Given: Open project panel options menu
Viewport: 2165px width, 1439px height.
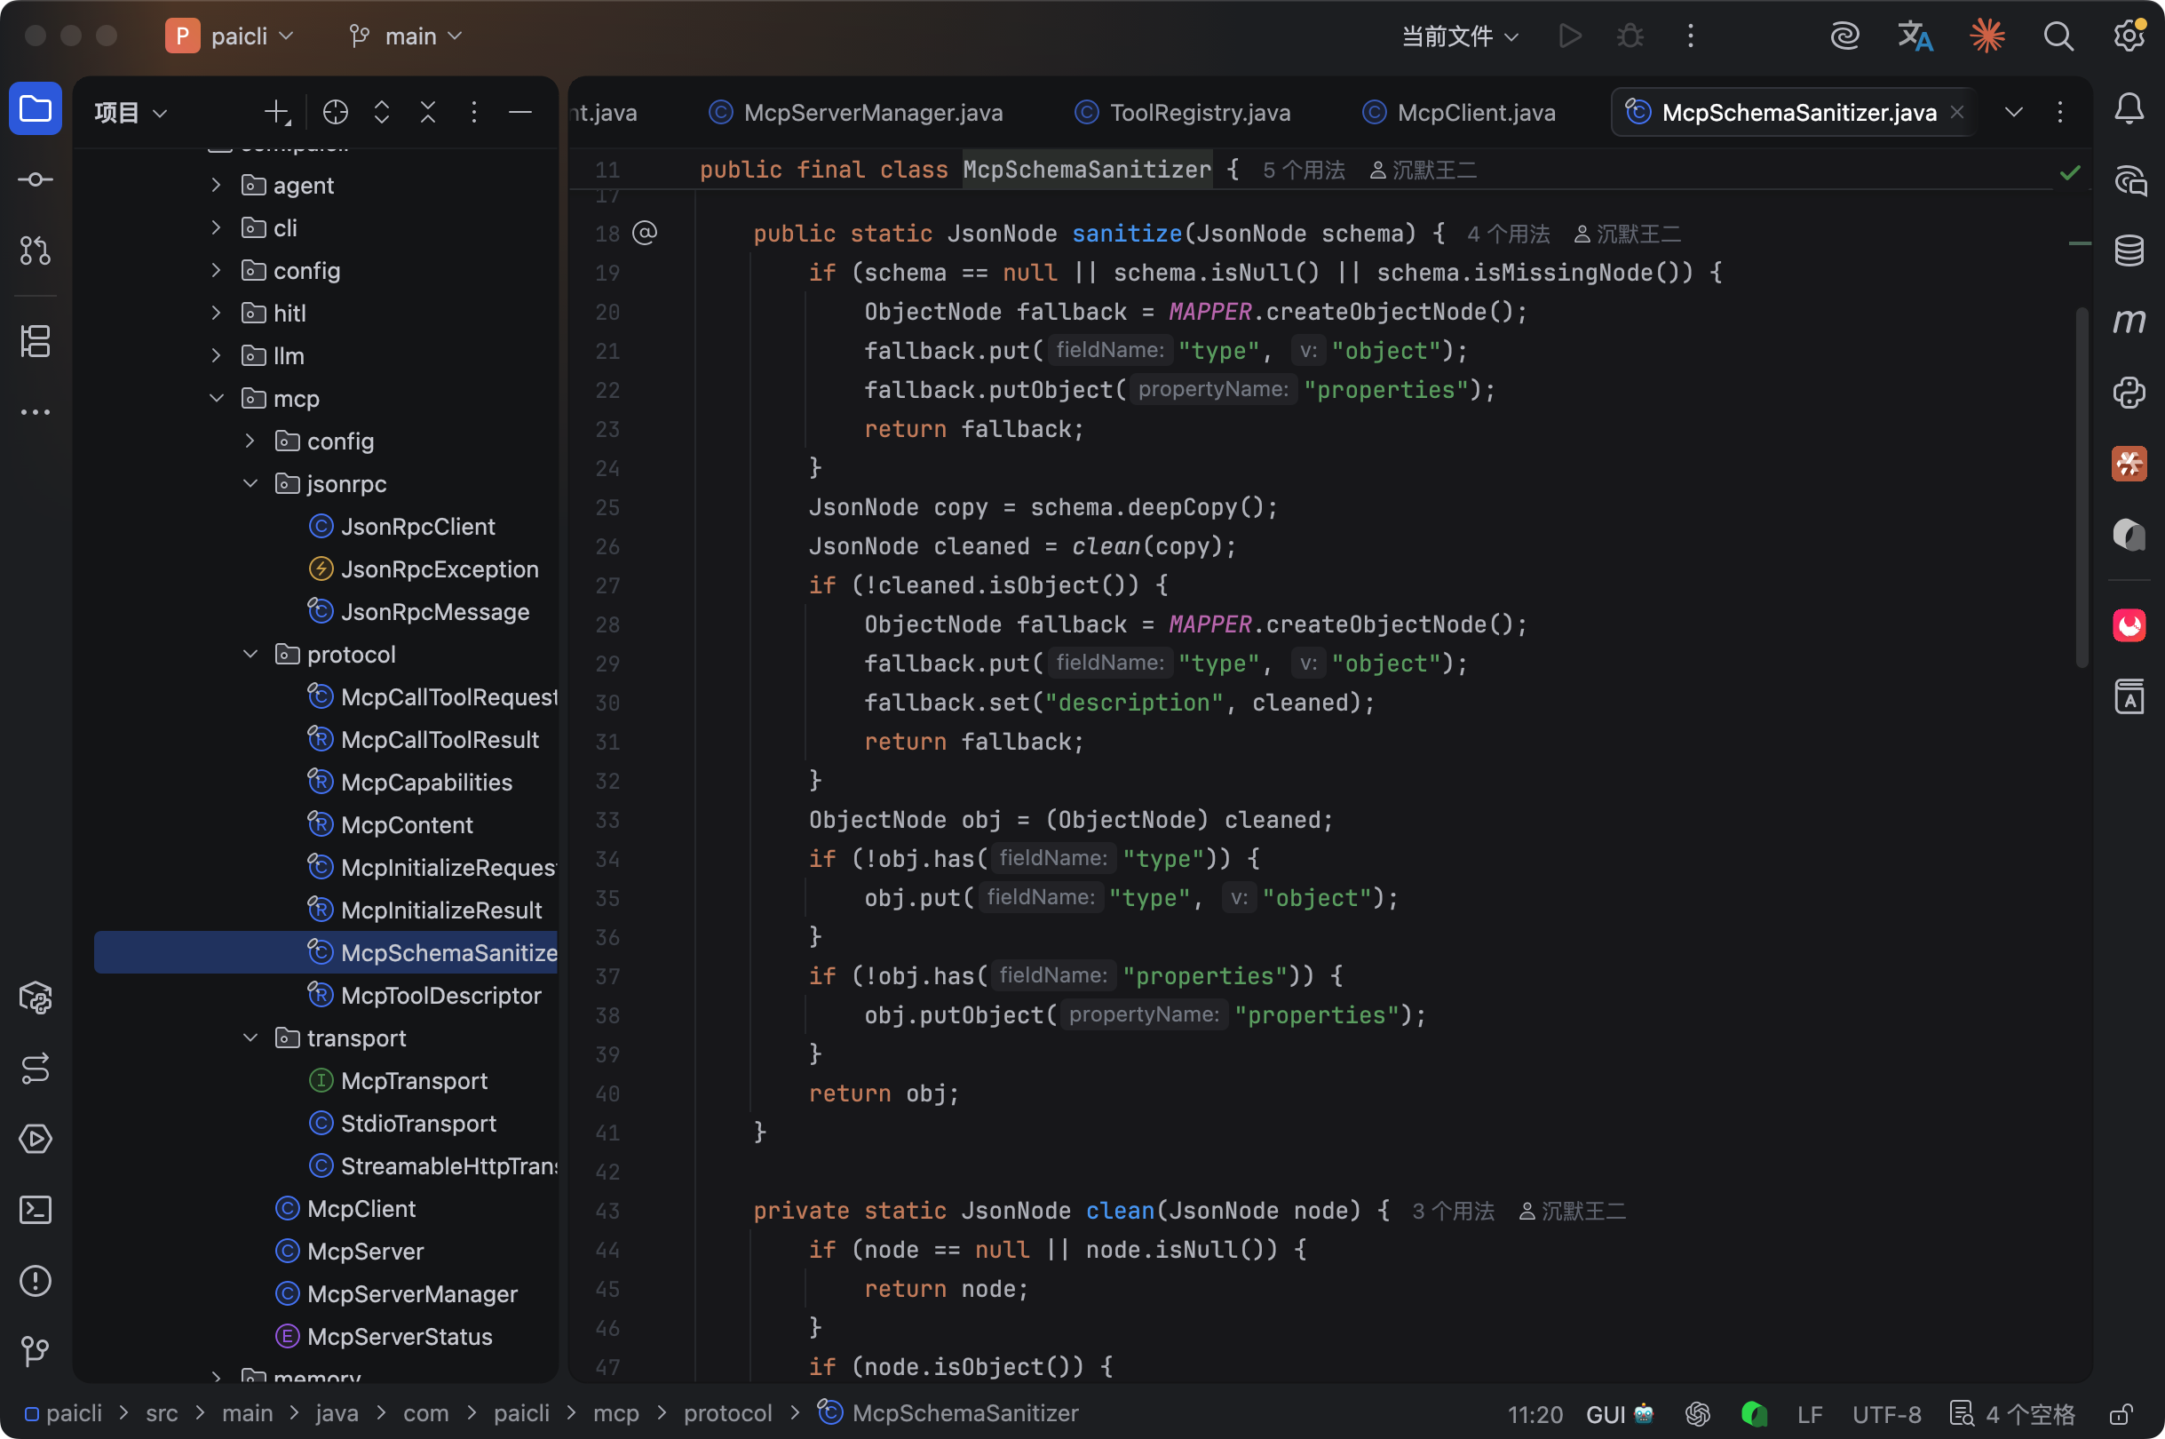Looking at the screenshot, I should point(473,112).
